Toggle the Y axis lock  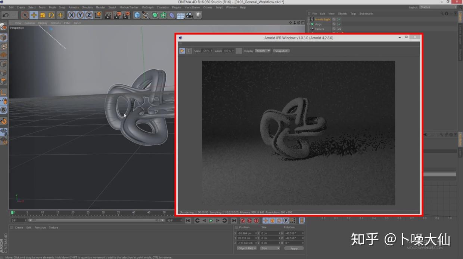coord(81,15)
